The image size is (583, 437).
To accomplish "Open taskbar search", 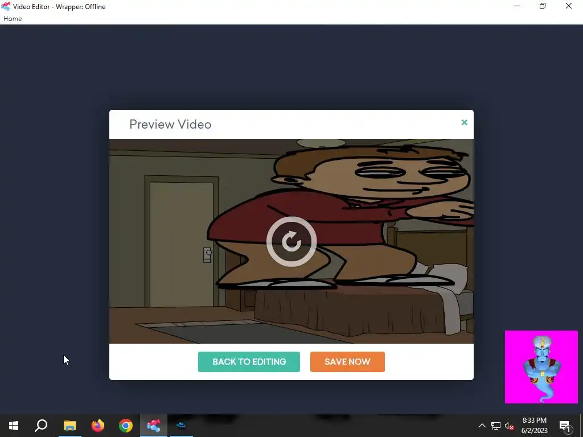I will pos(41,426).
